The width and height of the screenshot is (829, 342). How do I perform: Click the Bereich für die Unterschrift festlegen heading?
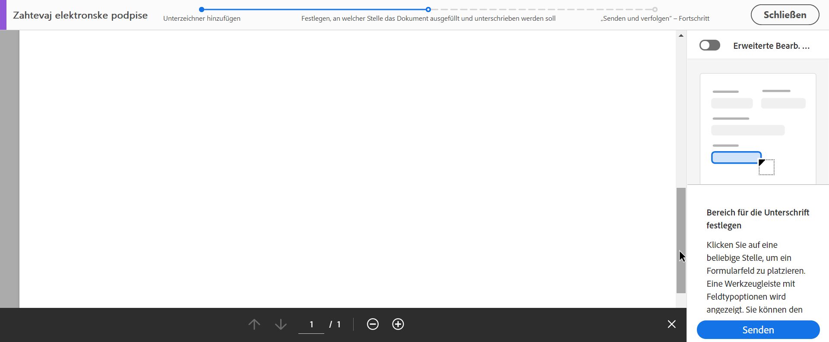758,219
